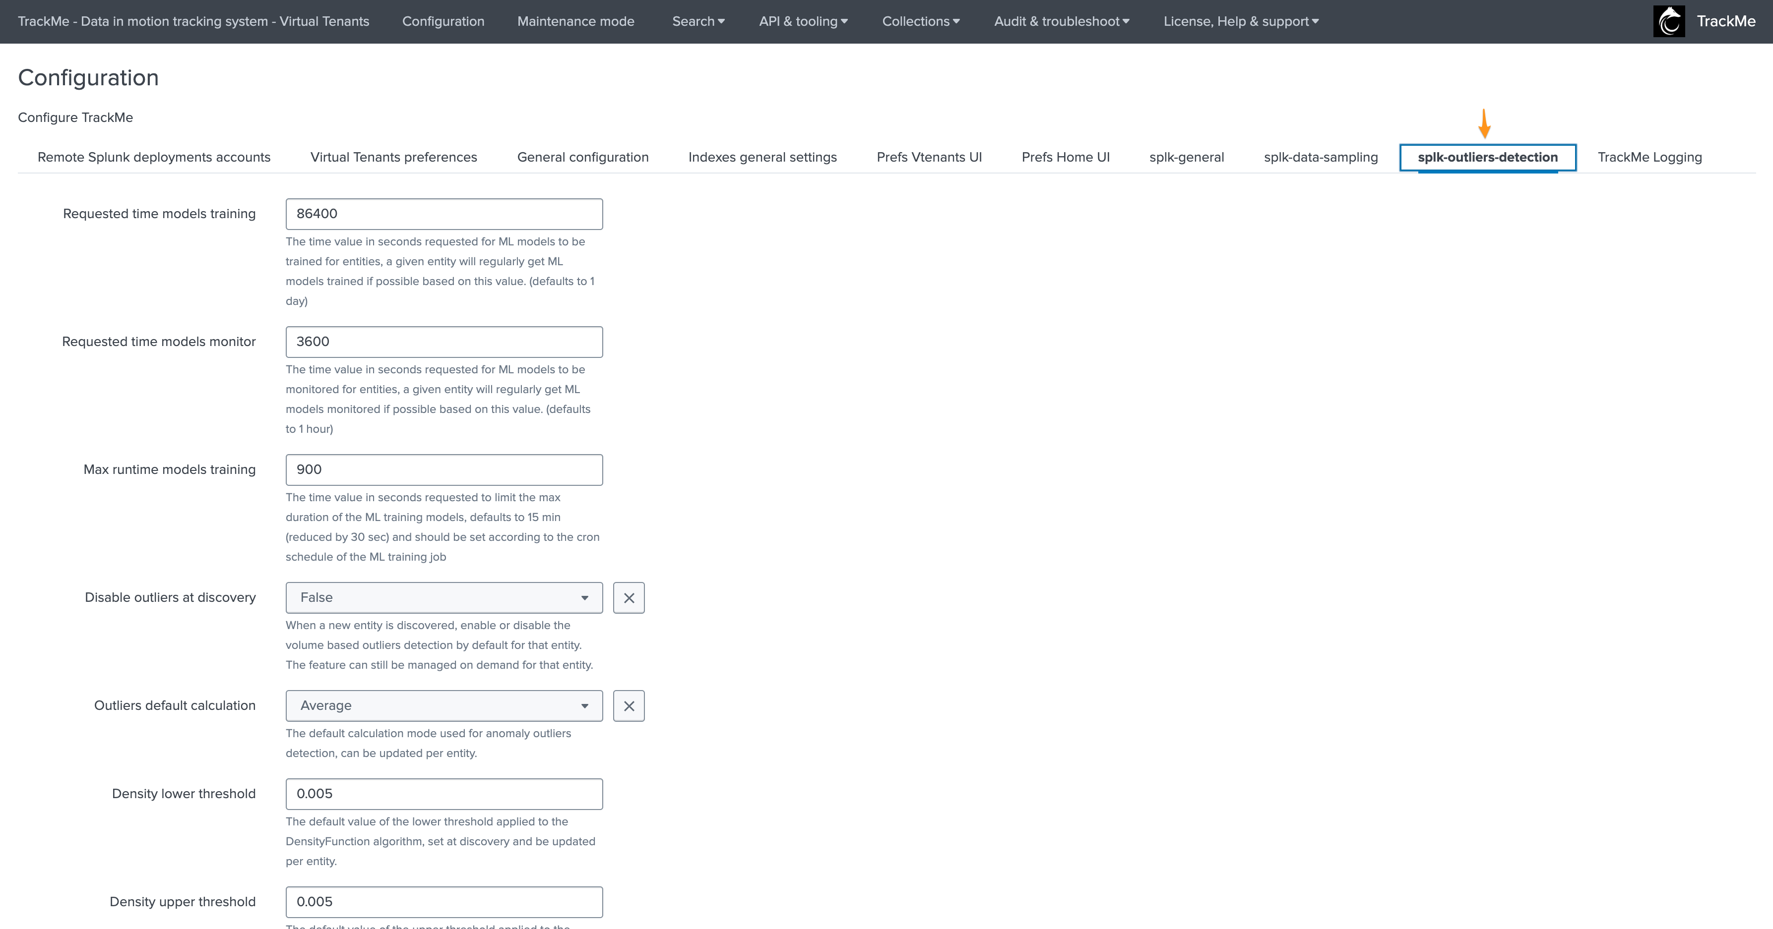The width and height of the screenshot is (1773, 929).
Task: Open Audit & troubleshoot menu
Action: click(x=1061, y=21)
